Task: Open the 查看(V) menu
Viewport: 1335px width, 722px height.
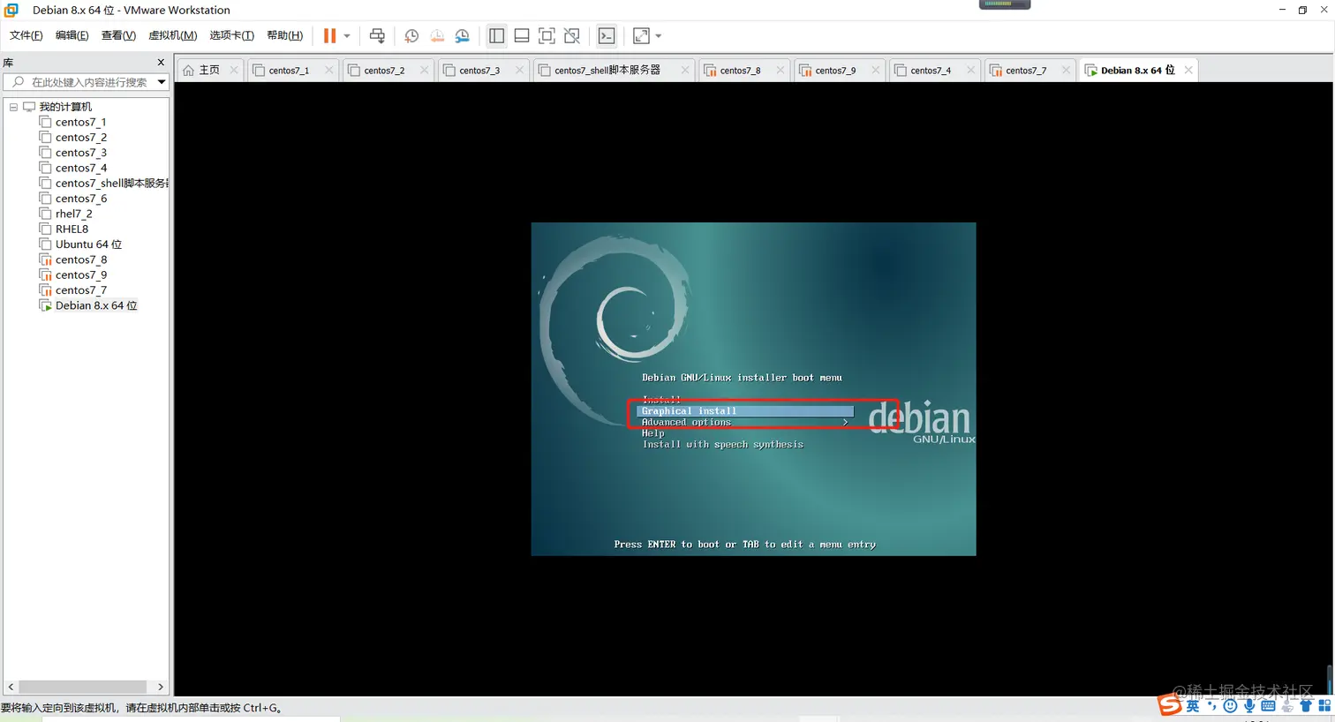Action: tap(118, 35)
